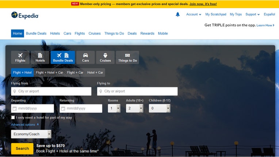279x157 pixels.
Task: Select the Cars search tab
Action: pyautogui.click(x=85, y=57)
